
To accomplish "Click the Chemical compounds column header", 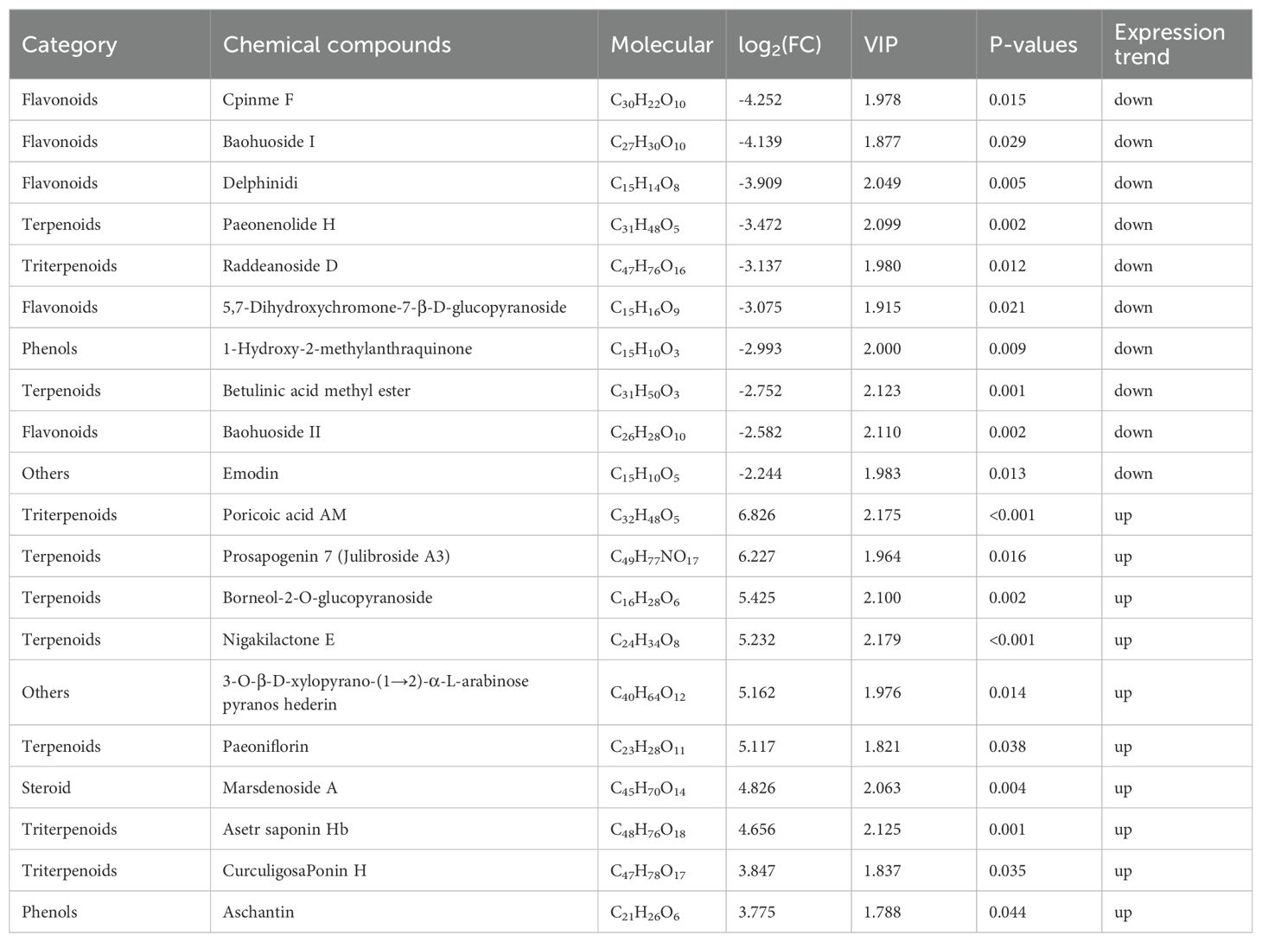I will pyautogui.click(x=337, y=45).
